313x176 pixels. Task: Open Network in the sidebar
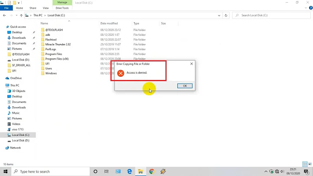[15, 148]
